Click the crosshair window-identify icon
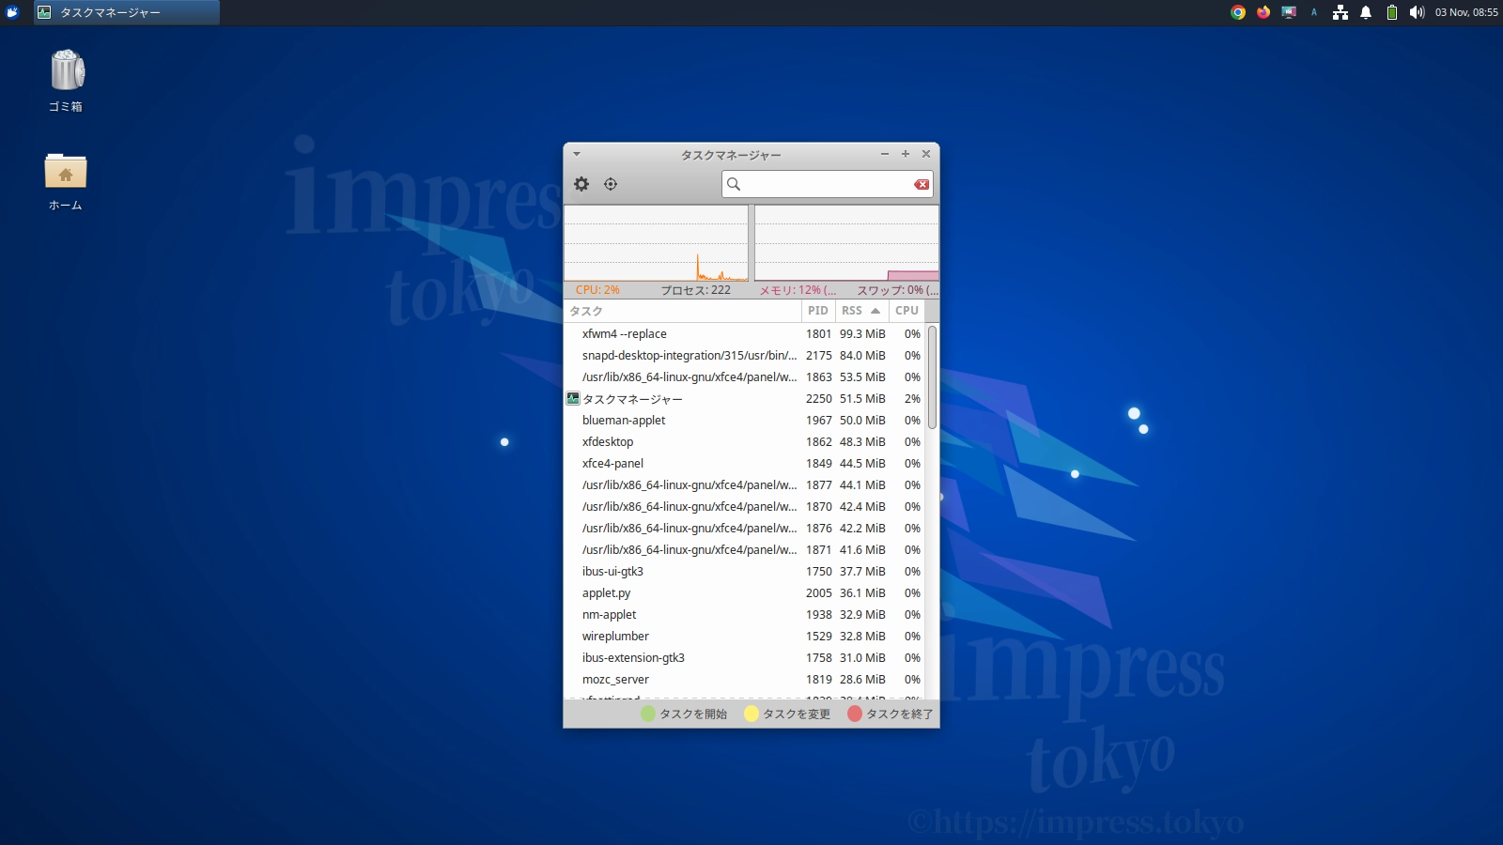Image resolution: width=1503 pixels, height=845 pixels. pyautogui.click(x=611, y=184)
